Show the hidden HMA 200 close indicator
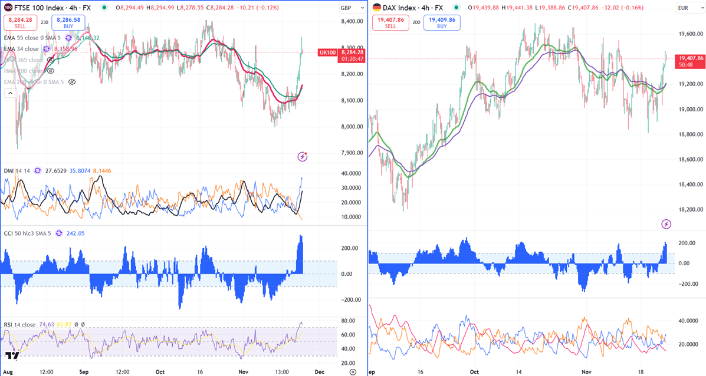This screenshot has width=706, height=376. (51, 71)
